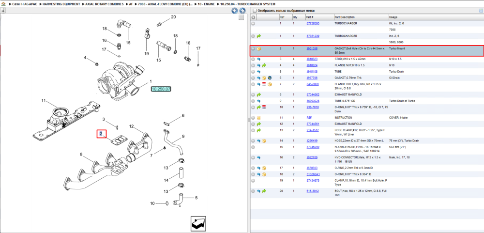Click the green arrow in the 214-1512 row

click(x=258, y=130)
